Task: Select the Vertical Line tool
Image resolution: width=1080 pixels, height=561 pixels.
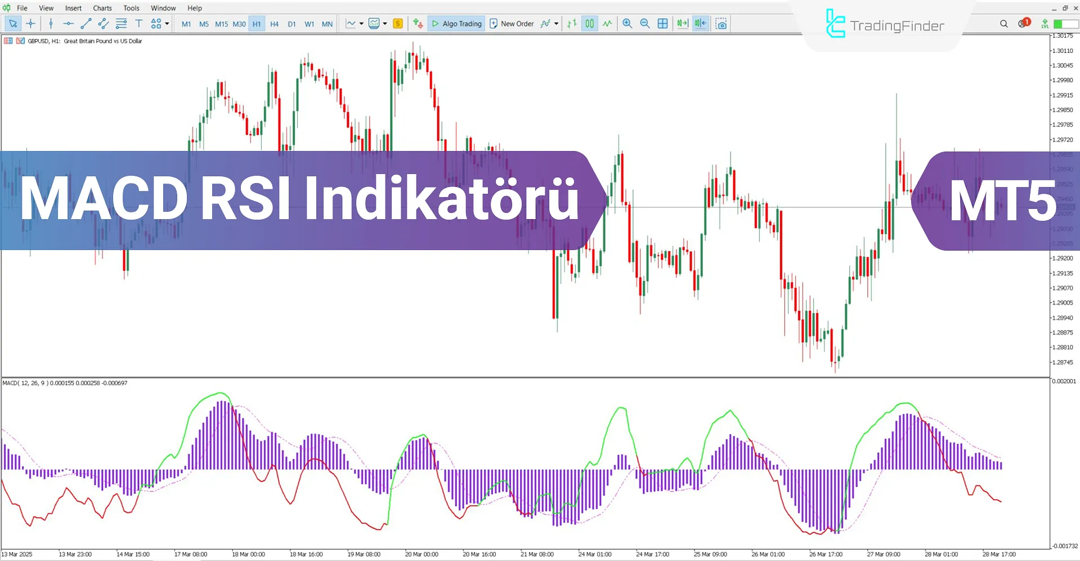Action: coord(51,23)
